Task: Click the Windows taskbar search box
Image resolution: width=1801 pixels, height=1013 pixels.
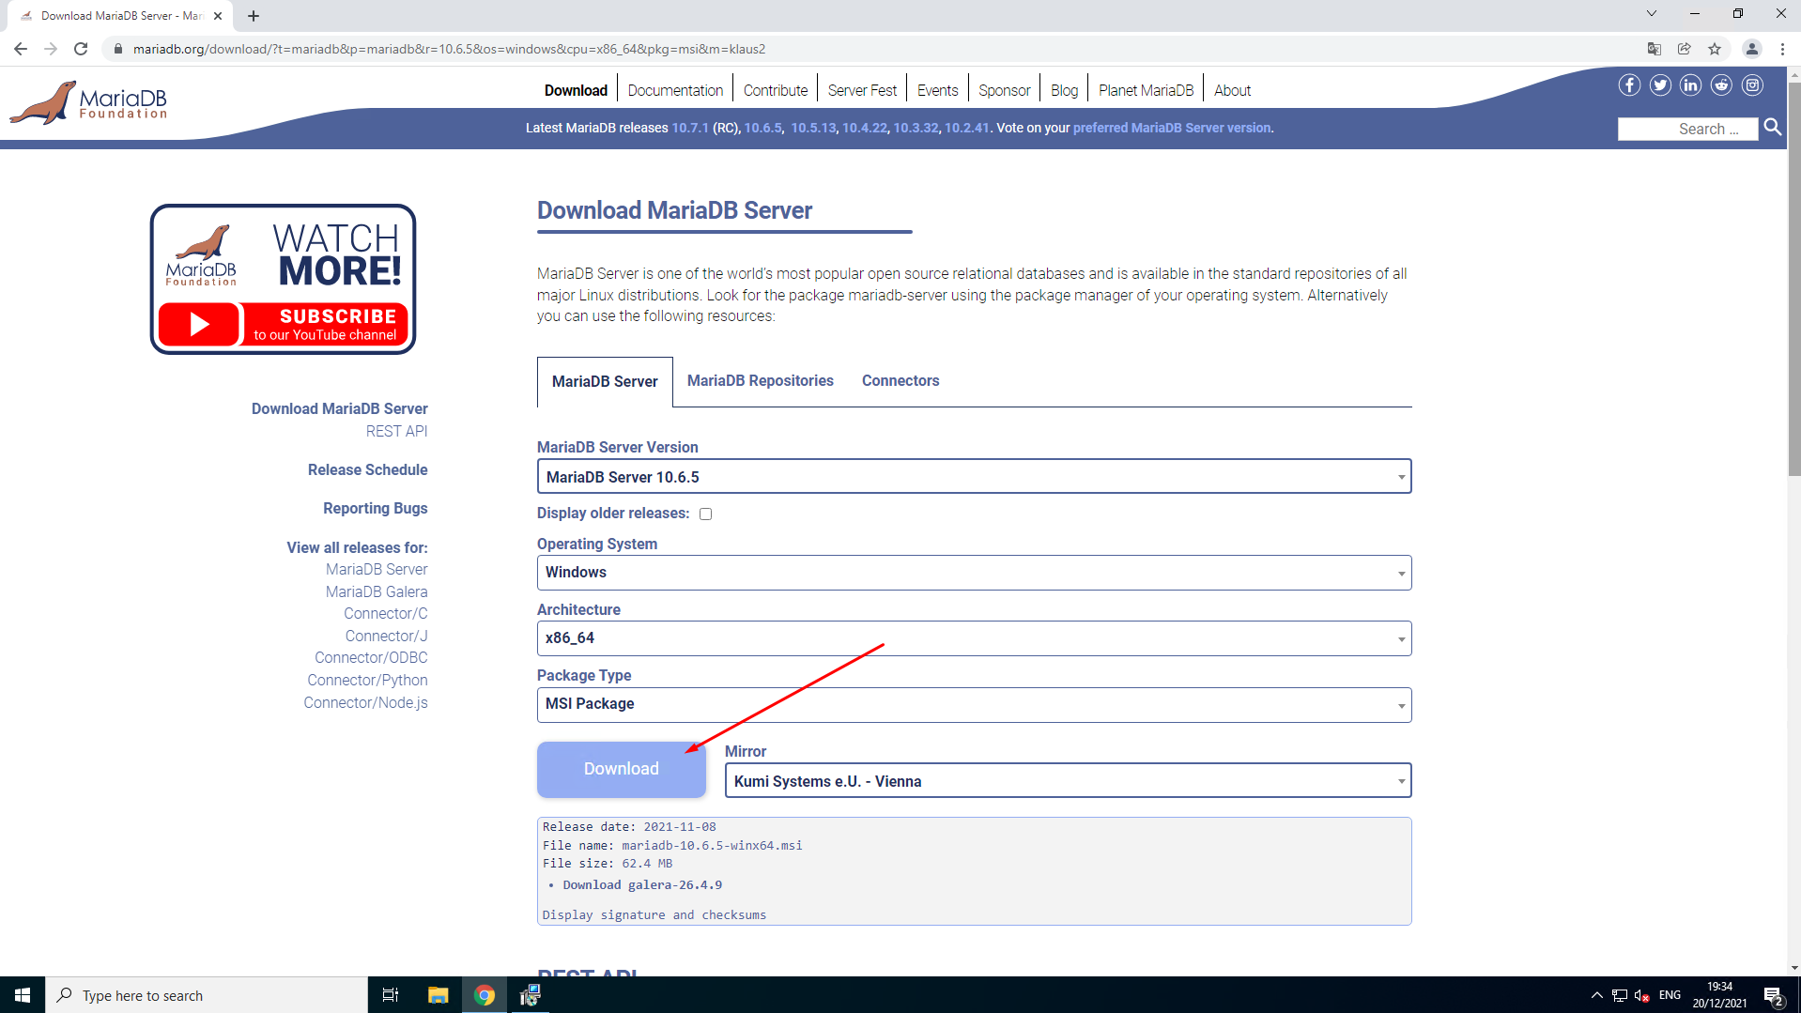Action: (x=207, y=995)
